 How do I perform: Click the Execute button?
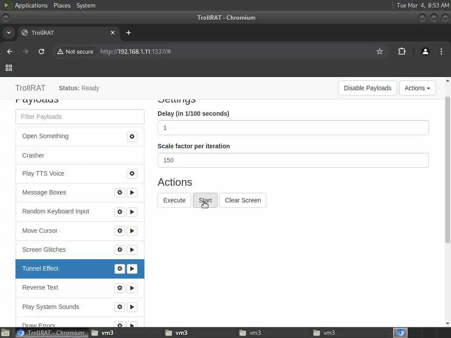click(174, 200)
